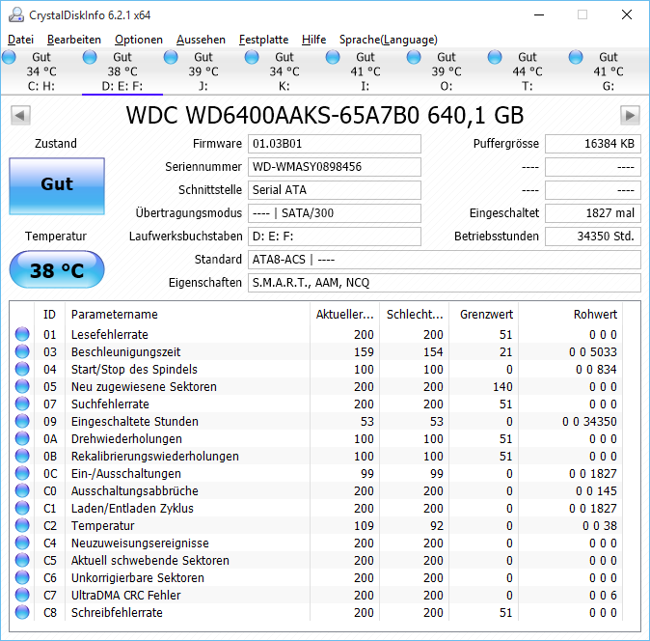Click status orb for Beschleunigungszeit row
Image resolution: width=650 pixels, height=641 pixels.
pyautogui.click(x=22, y=351)
